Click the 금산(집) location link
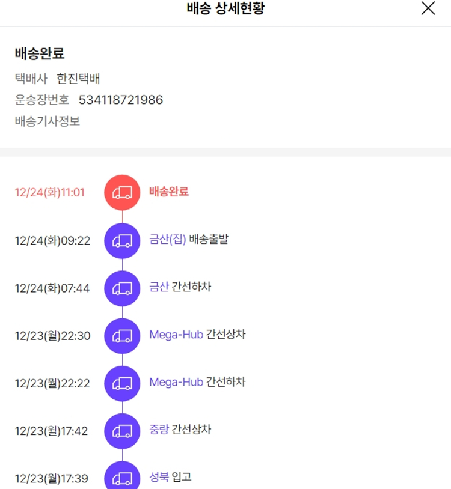Screen dimensions: 451x489 [x=168, y=240]
